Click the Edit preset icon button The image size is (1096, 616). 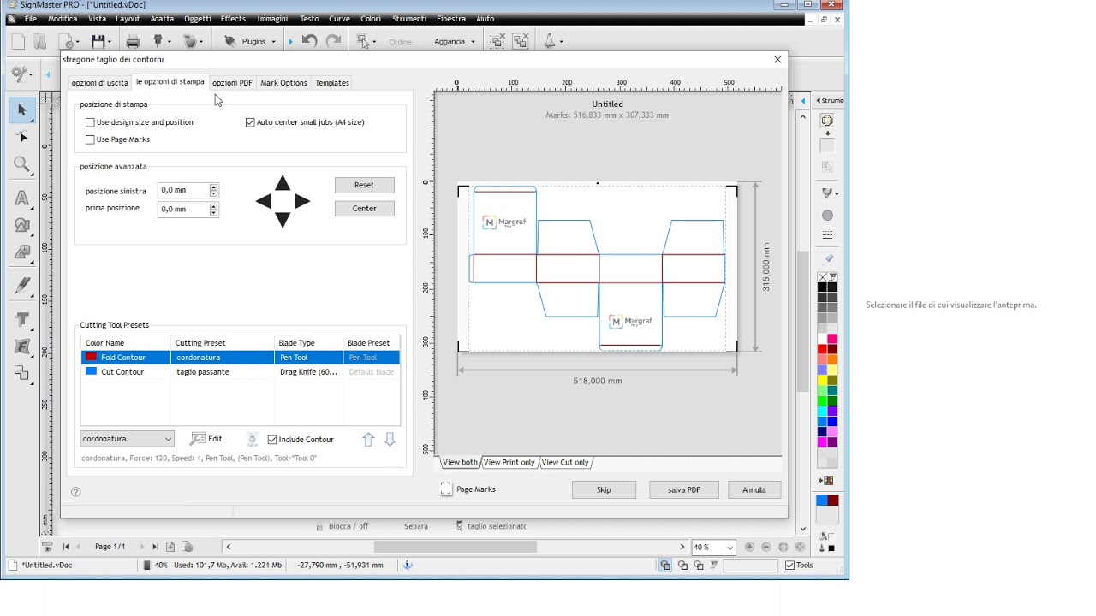pyautogui.click(x=207, y=439)
